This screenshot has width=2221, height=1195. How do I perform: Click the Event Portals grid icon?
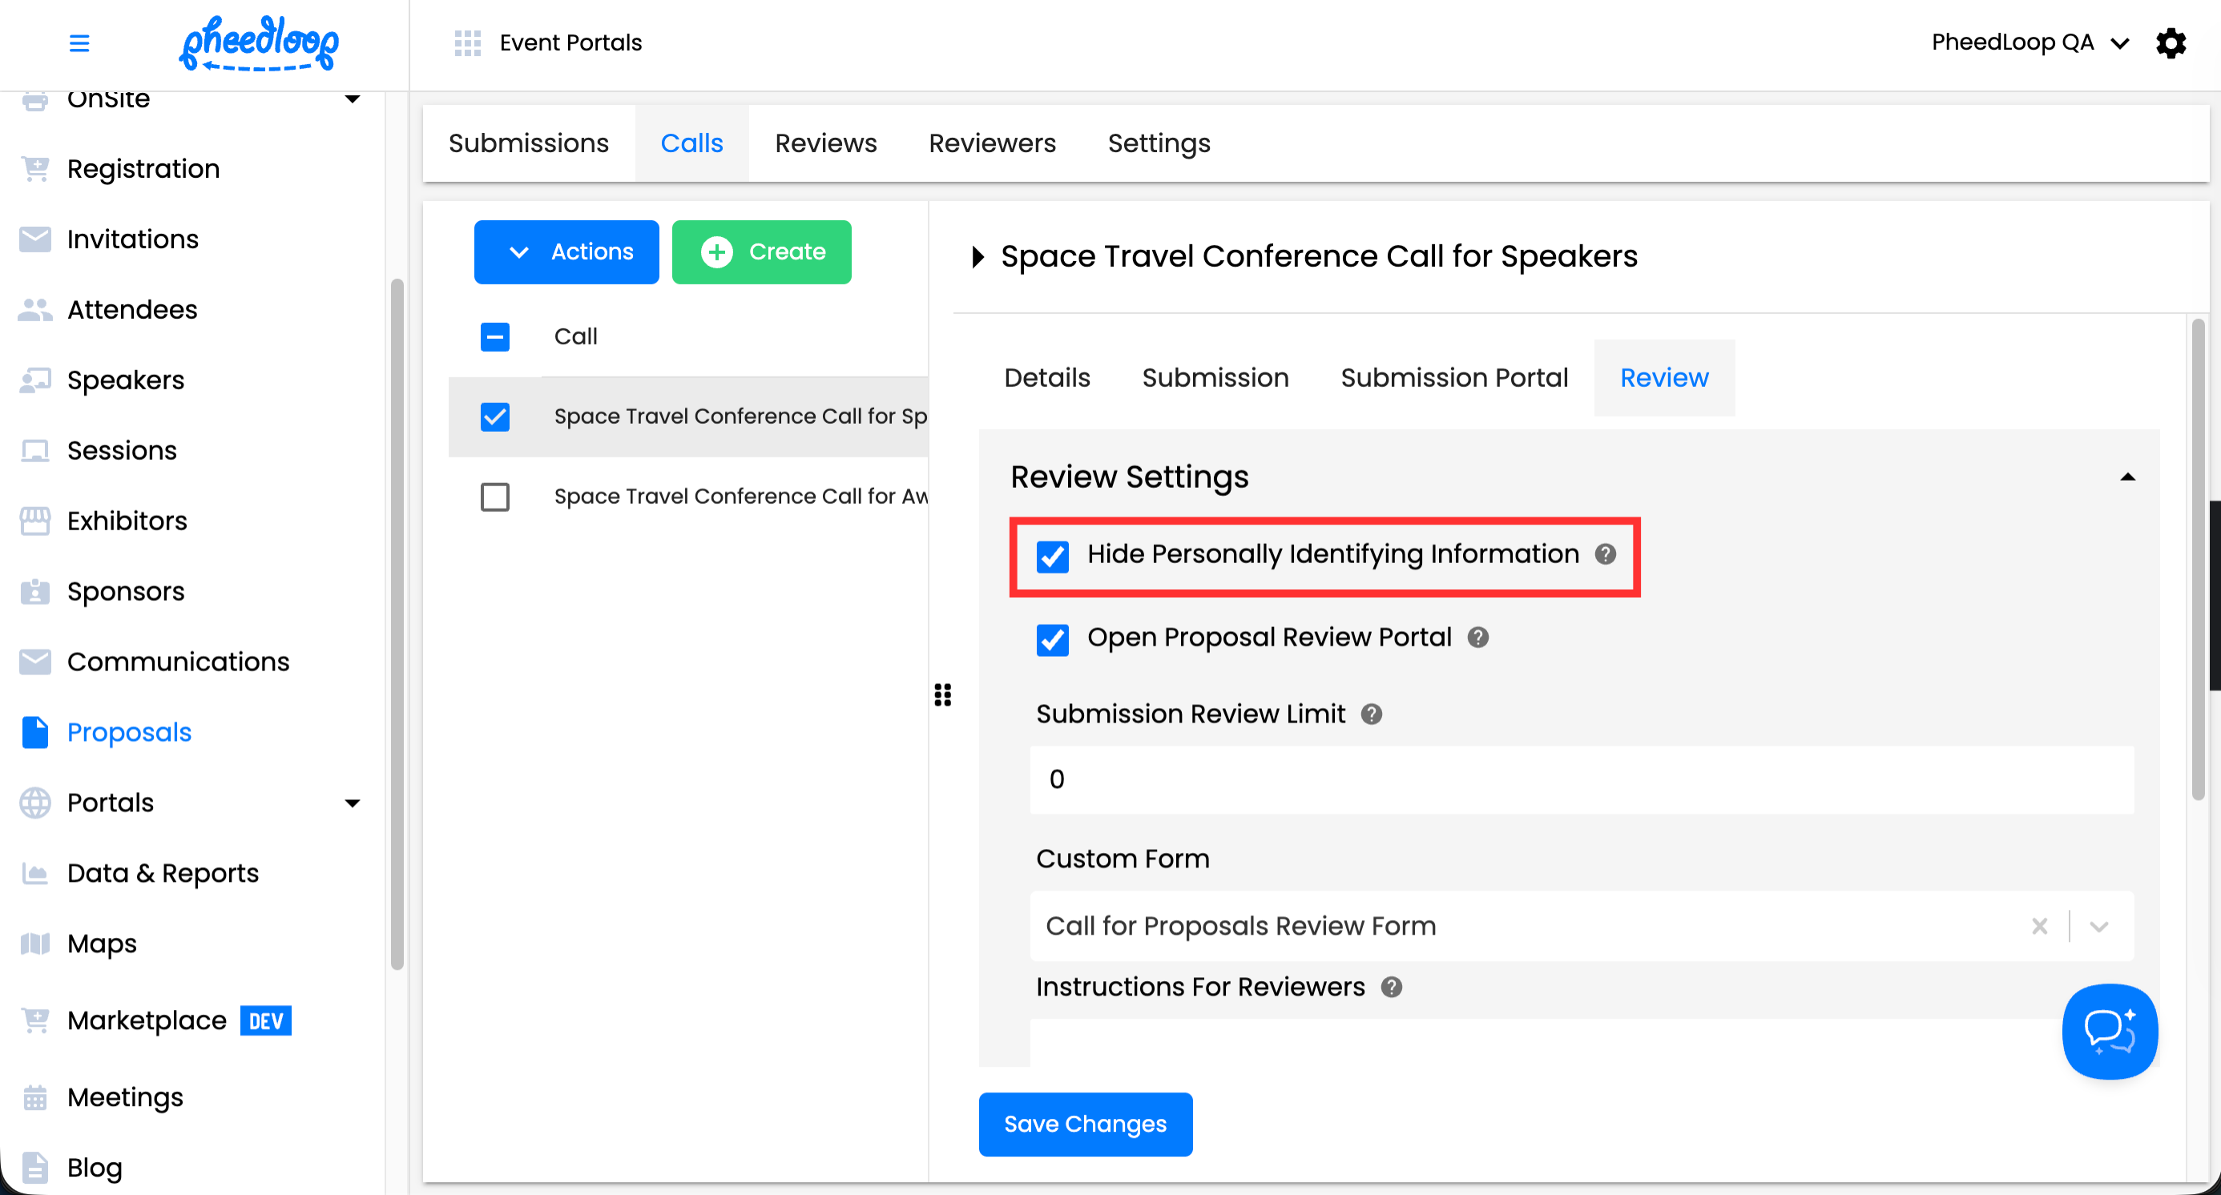[x=467, y=42]
